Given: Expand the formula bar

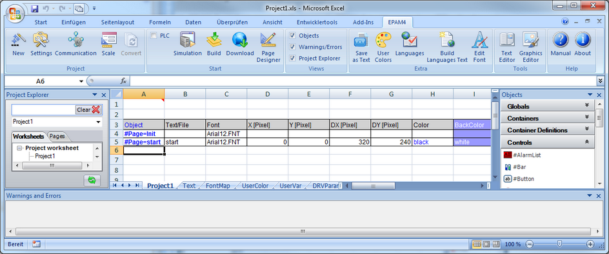Looking at the screenshot, I should point(601,81).
